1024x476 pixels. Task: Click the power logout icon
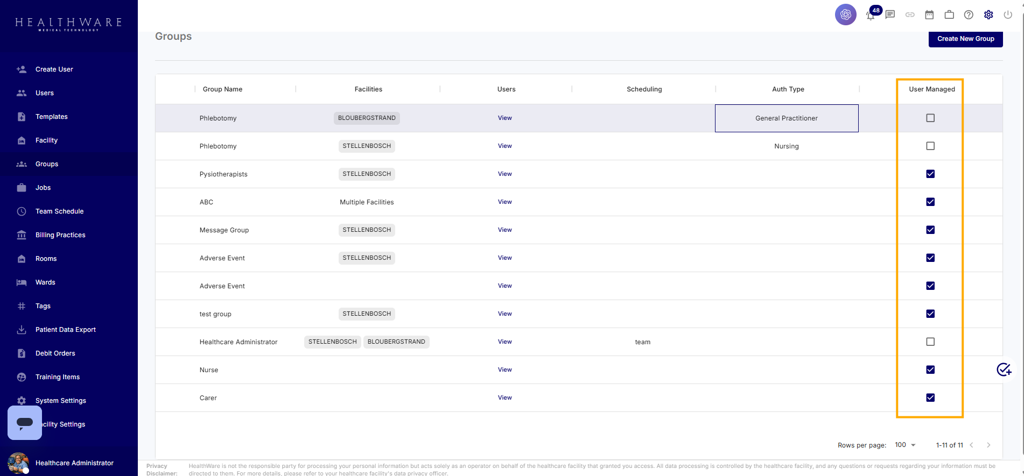click(x=1008, y=15)
